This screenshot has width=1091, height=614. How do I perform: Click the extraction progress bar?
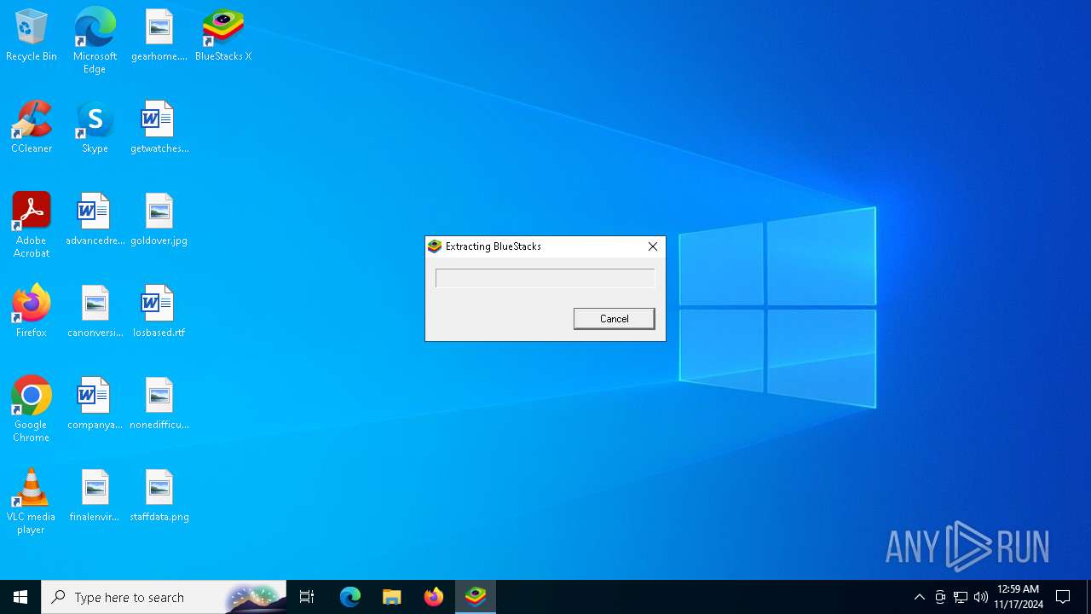click(545, 278)
